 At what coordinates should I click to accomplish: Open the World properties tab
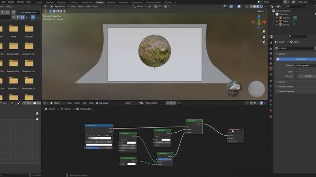[271, 68]
